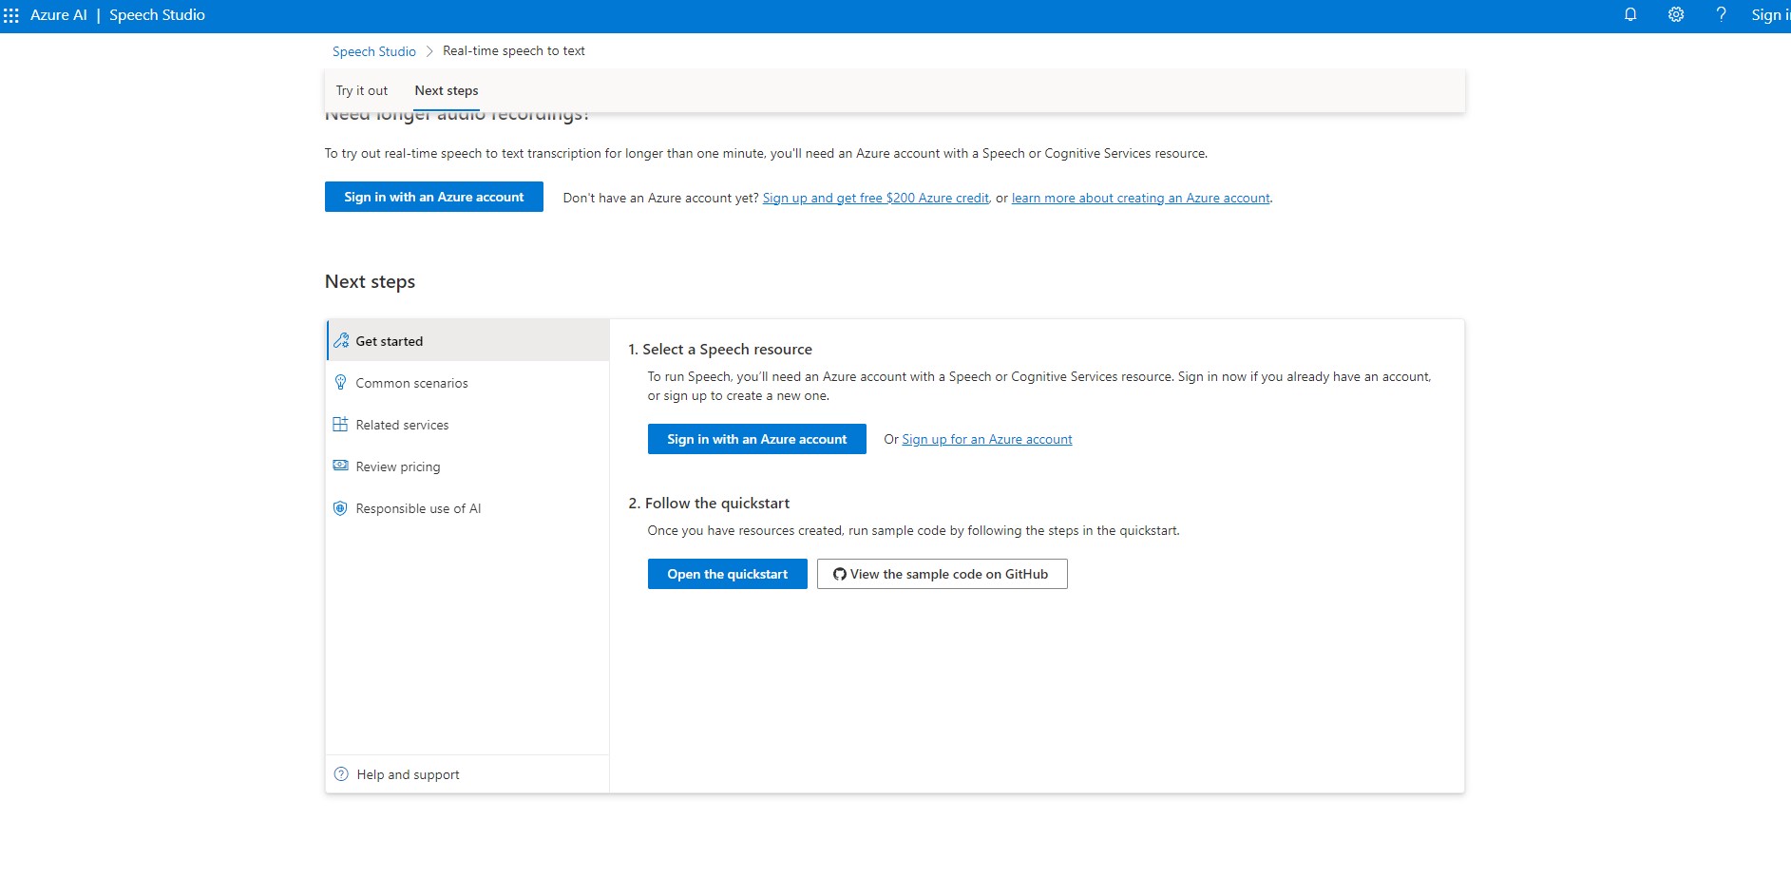Click the Speech Studio header title
The image size is (1791, 876).
point(157,15)
